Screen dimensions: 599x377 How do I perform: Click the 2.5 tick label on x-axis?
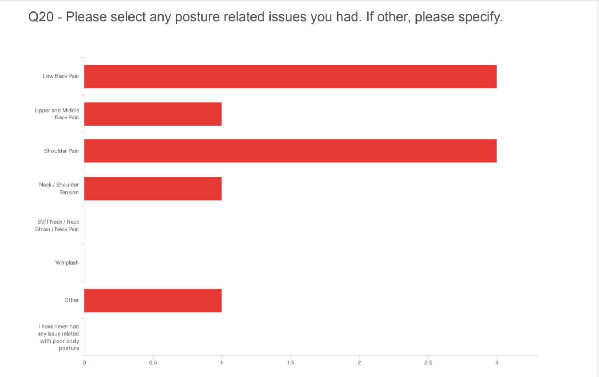[428, 363]
